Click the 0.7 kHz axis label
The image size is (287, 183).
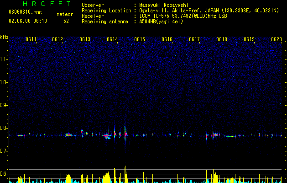pyautogui.click(x=4, y=151)
